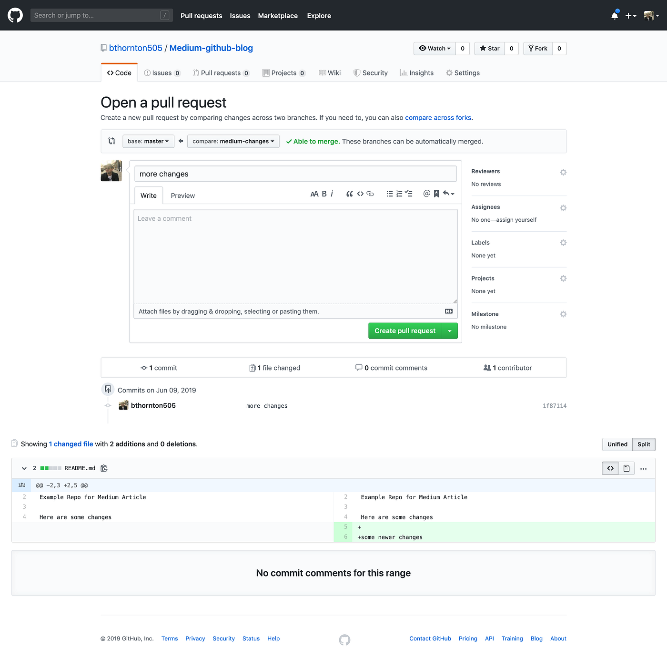Click the Create pull request button

(405, 330)
